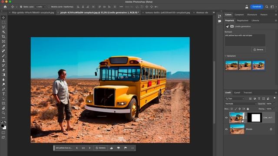Toggle the Selez. auto checkbox
Viewport: 278px width, 156px height.
(21, 7)
